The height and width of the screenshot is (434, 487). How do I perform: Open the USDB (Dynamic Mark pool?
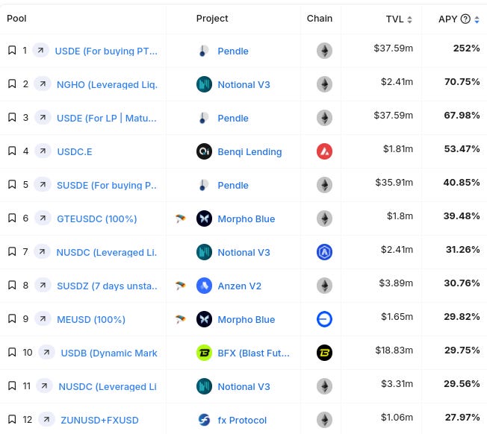109,353
